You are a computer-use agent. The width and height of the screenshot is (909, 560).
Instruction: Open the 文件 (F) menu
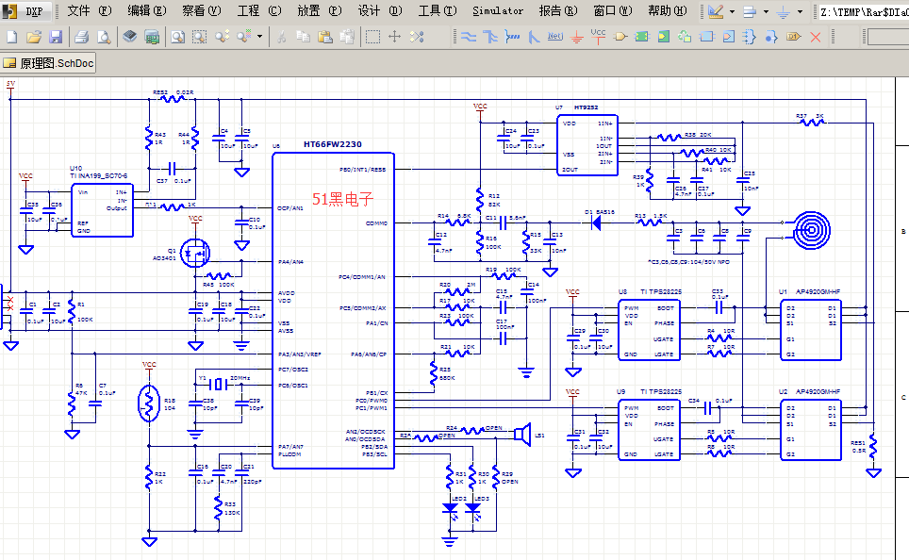pyautogui.click(x=90, y=11)
